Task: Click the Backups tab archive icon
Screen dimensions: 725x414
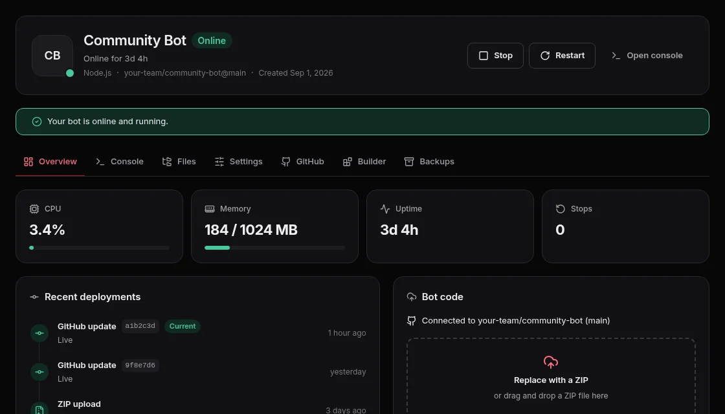Action: 409,162
